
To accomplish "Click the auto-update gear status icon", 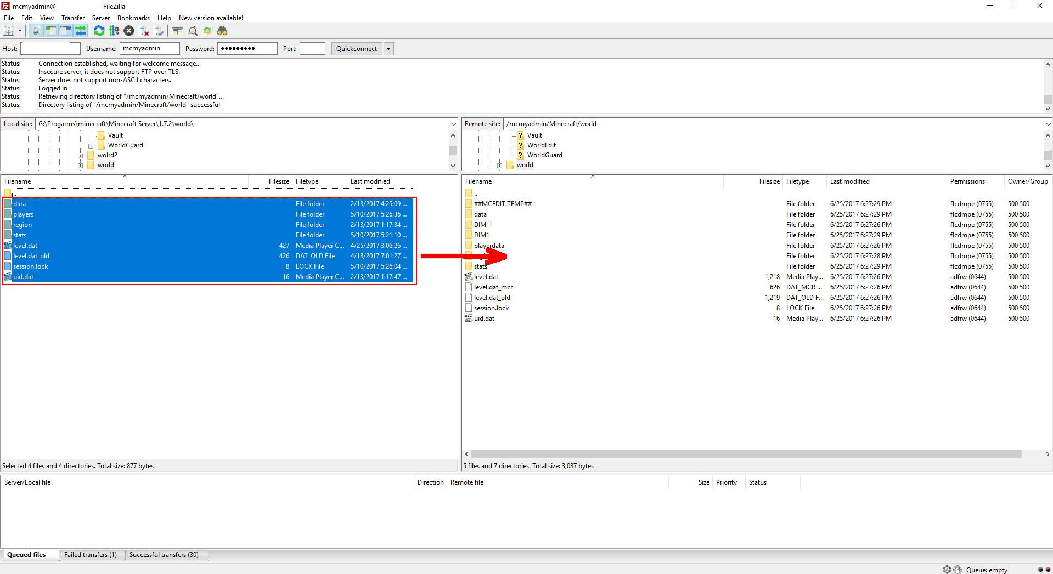I will [x=947, y=570].
